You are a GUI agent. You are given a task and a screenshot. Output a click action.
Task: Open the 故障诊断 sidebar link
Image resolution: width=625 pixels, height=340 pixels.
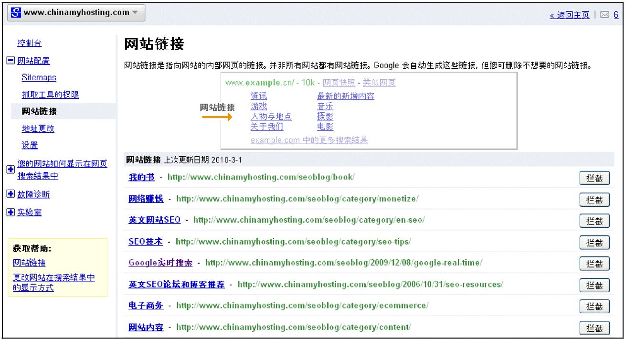tap(33, 194)
